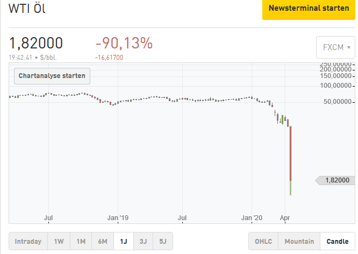Choose the 6M time range
The width and height of the screenshot is (358, 254).
(103, 241)
